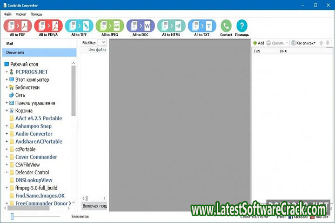Click the folder tree vertical scrollbar
Viewport: 335px width, 223px height.
click(74, 91)
